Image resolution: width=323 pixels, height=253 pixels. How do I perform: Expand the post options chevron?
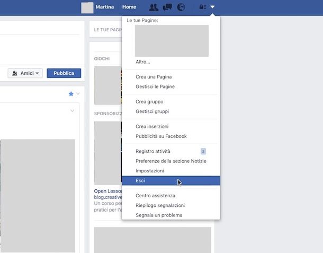pos(73,111)
